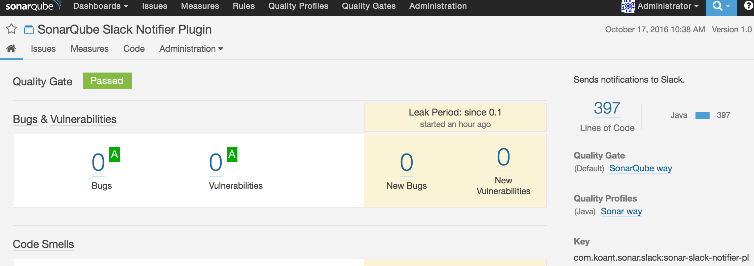Click the green Passed quality gate badge

107,81
